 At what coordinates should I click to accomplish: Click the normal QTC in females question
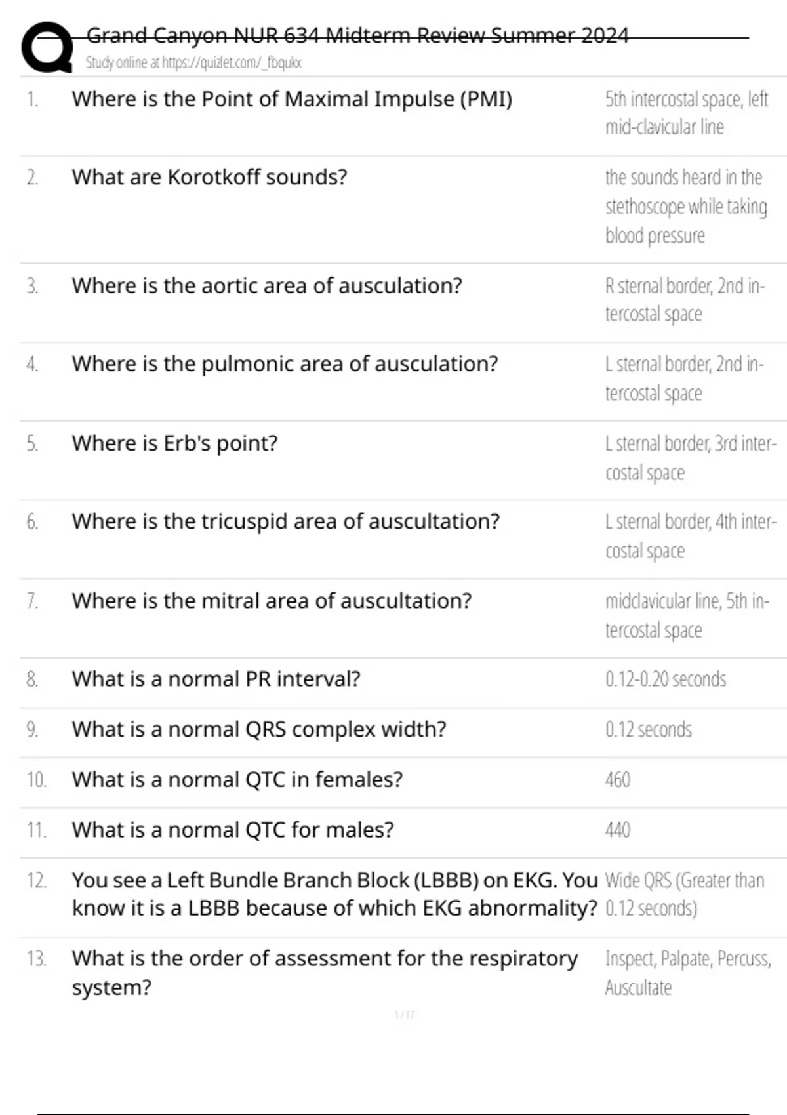coord(237,780)
